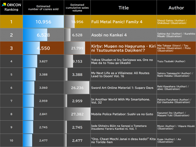Viewport: 196px width, 147px height.
Task: Click the cumulative sales value 26,236
Action: [x=77, y=88]
